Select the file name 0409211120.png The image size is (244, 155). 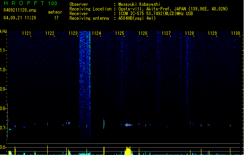20,10
